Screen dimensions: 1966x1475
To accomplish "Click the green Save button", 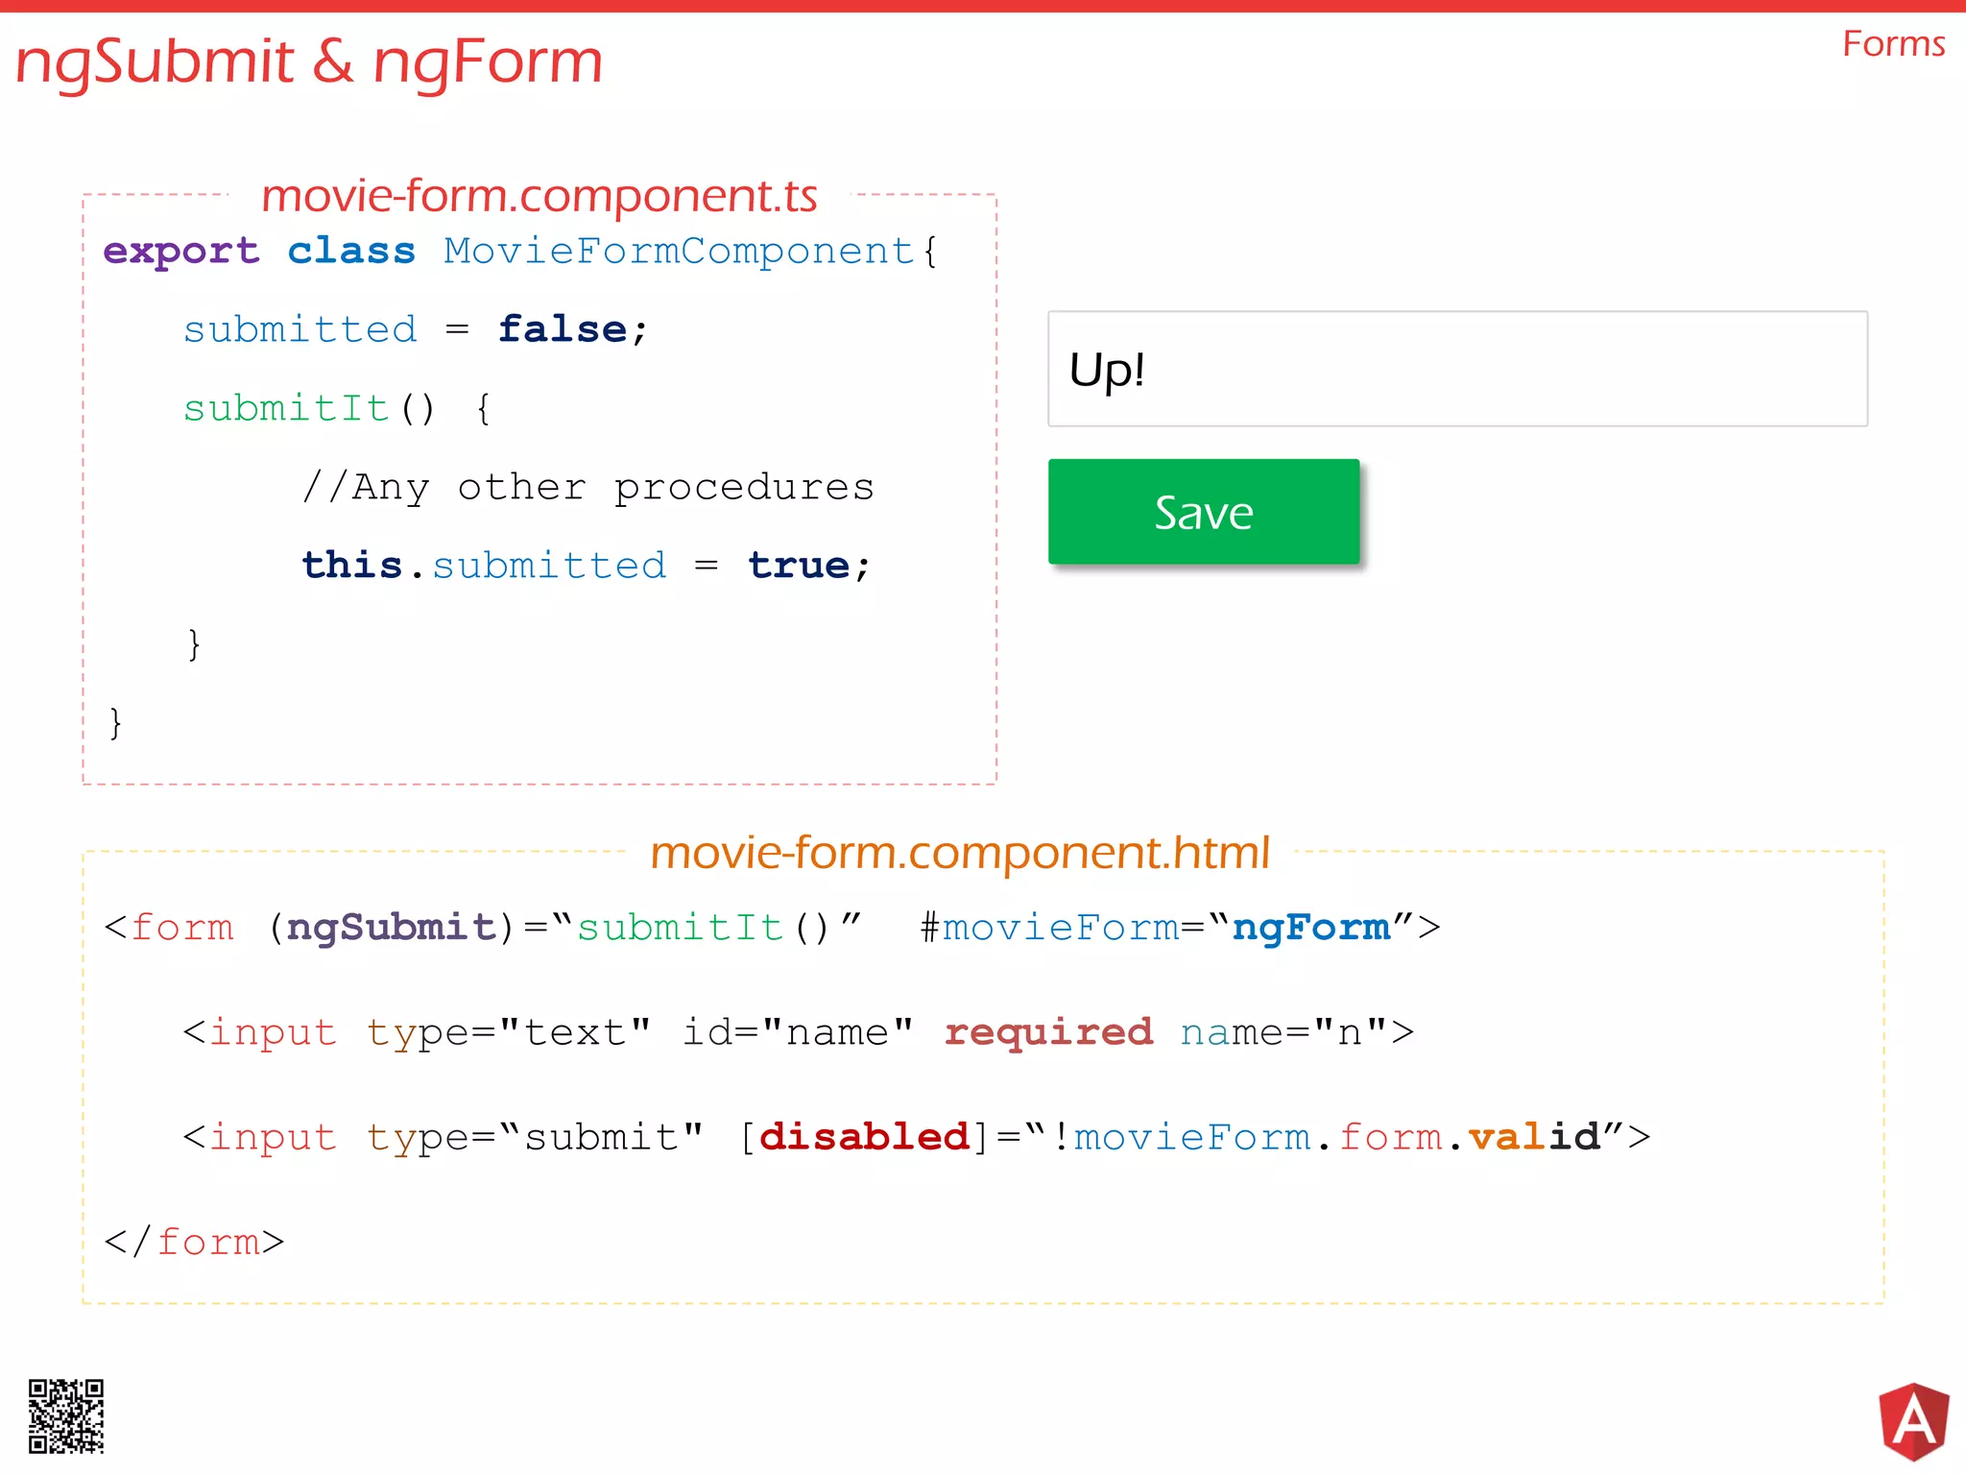I will point(1204,512).
